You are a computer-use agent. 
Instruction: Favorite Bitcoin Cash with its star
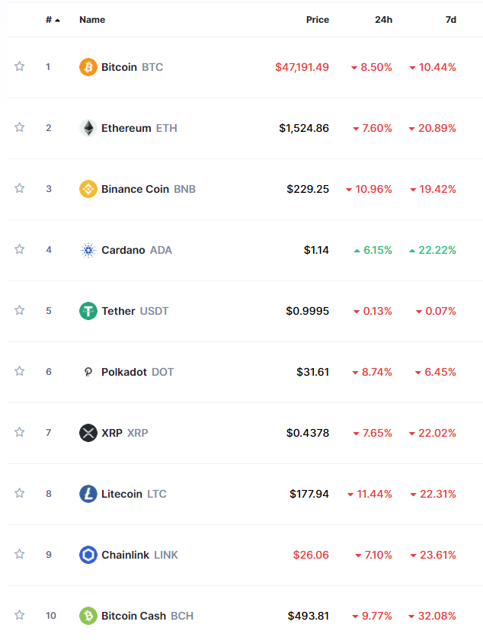pos(20,615)
